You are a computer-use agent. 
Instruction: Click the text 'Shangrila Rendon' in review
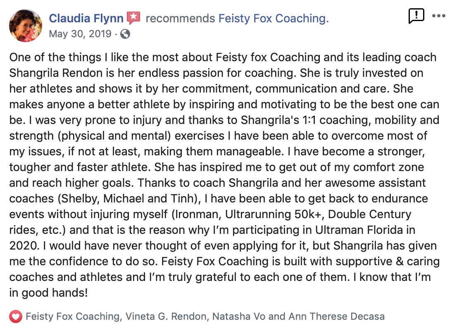[x=56, y=73]
